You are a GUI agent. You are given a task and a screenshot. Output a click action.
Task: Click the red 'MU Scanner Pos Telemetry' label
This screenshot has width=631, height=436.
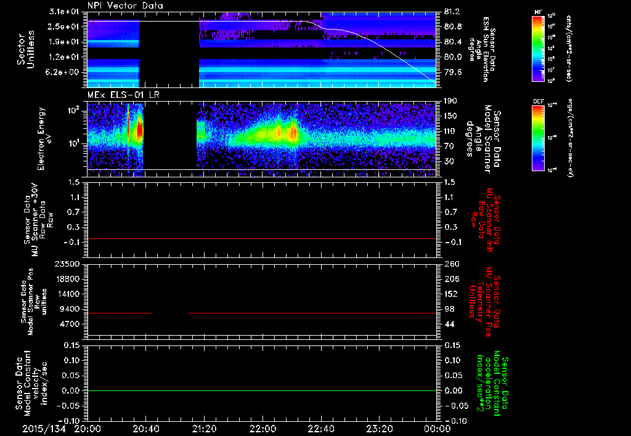pos(484,302)
